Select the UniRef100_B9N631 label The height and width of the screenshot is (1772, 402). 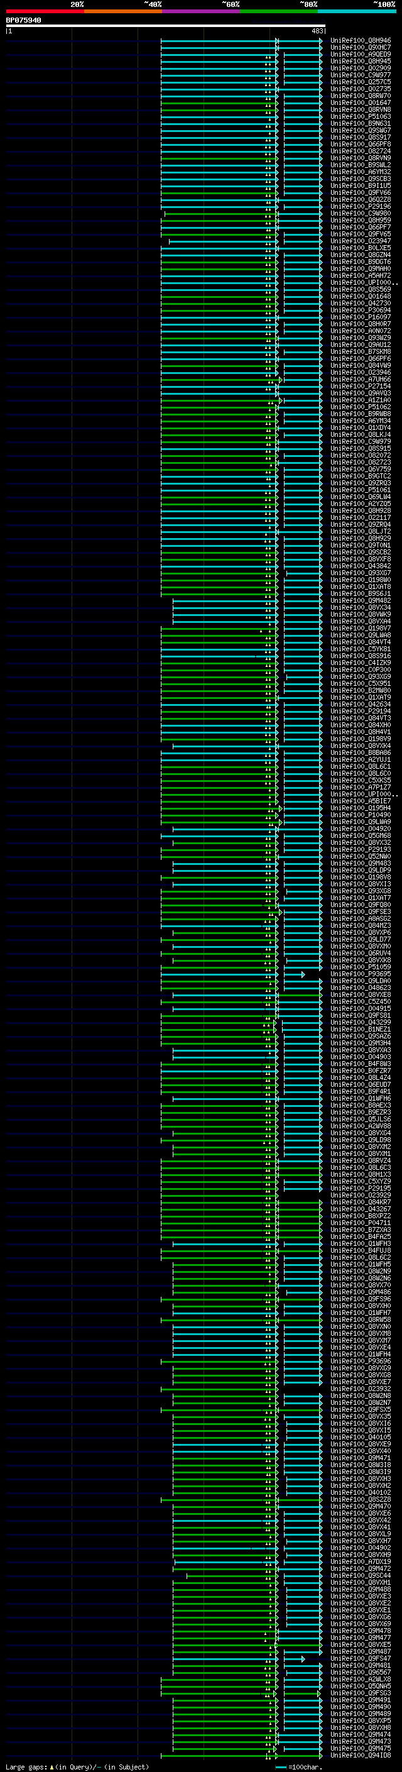point(361,124)
